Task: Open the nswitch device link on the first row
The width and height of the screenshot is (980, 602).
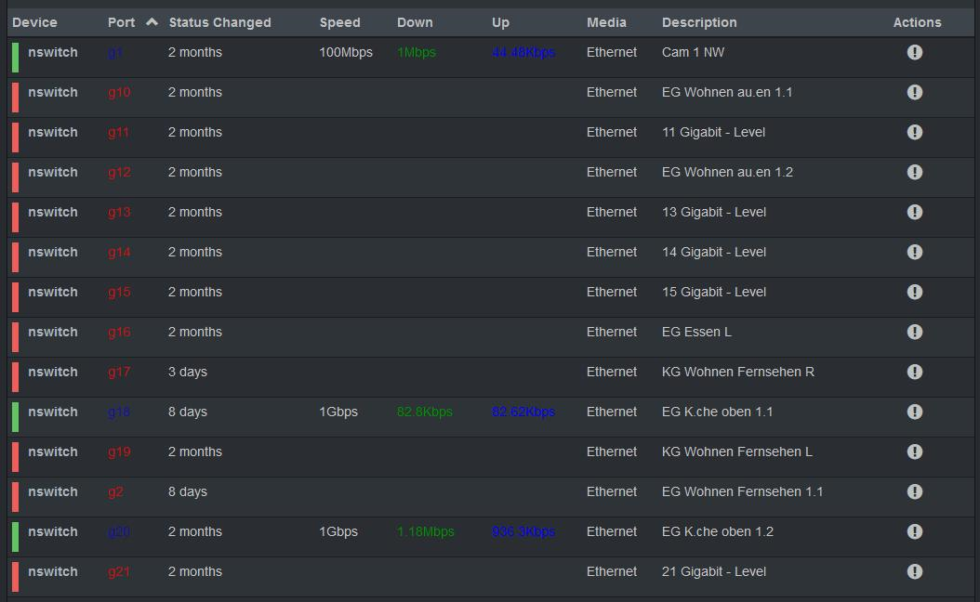Action: pyautogui.click(x=53, y=53)
